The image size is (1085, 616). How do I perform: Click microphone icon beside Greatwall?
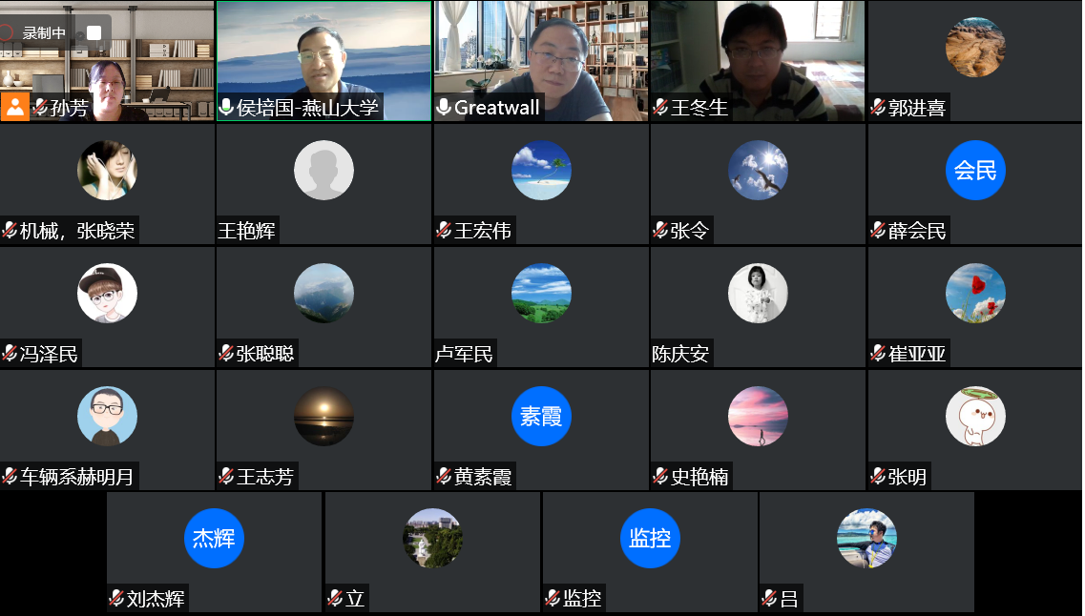[x=444, y=107]
